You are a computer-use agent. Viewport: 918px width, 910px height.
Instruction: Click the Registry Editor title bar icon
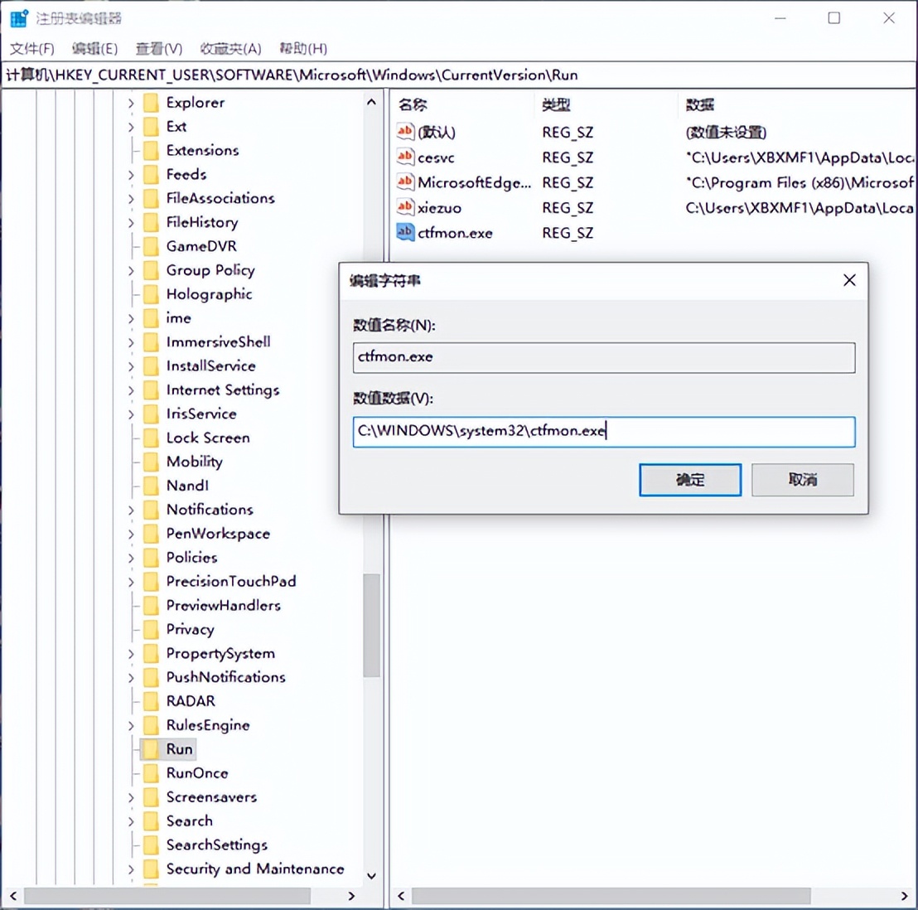(x=17, y=17)
